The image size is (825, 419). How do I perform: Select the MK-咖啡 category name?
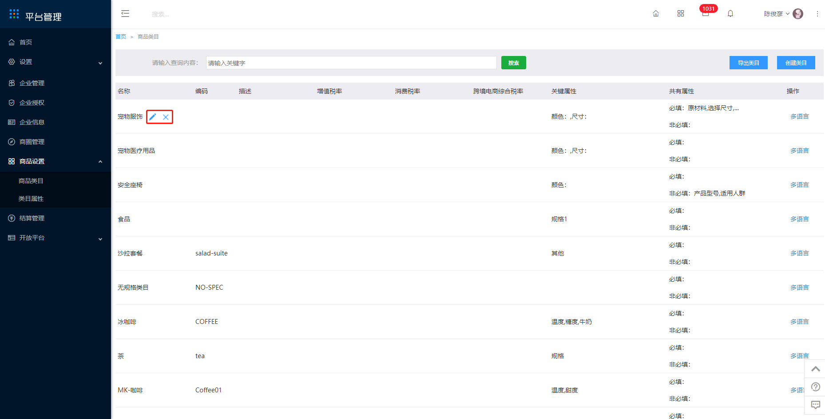click(130, 390)
